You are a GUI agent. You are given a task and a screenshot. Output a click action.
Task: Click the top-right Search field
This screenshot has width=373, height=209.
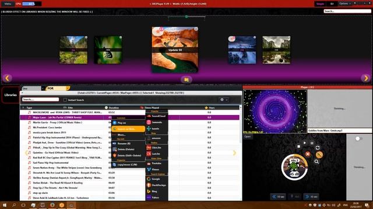347,11
